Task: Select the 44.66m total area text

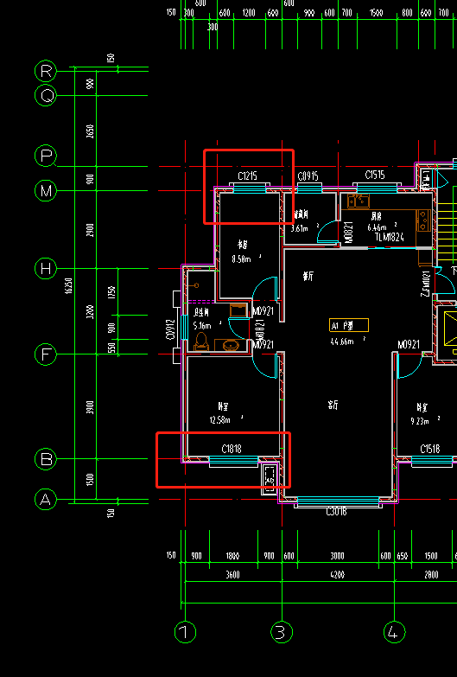Action: pyautogui.click(x=343, y=342)
